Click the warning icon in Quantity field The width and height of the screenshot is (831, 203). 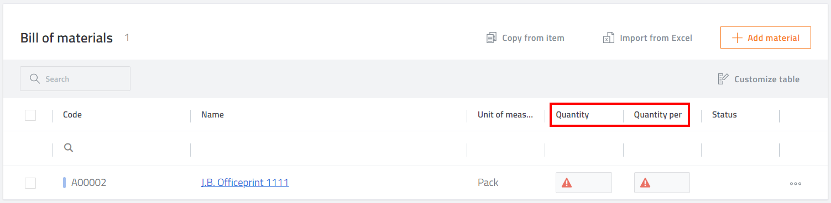[567, 183]
